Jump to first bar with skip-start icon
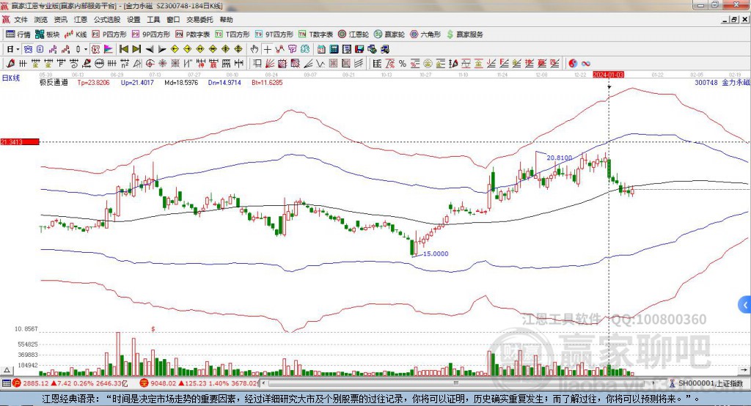 point(123,49)
